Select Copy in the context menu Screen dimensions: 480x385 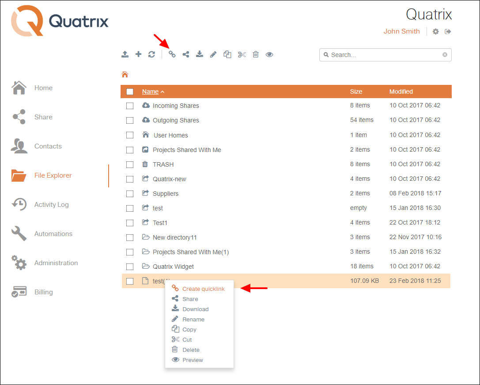point(184,329)
